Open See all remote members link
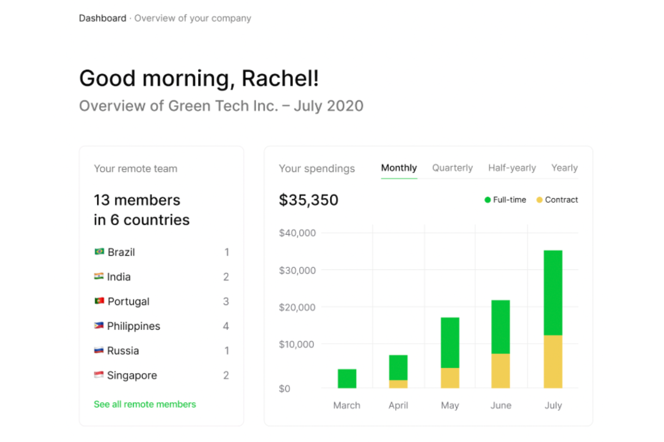664x442 pixels. [145, 404]
